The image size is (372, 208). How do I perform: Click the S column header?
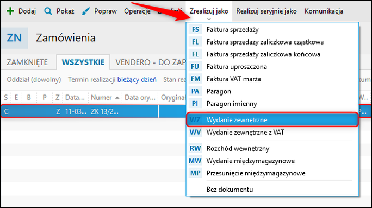click(6, 97)
